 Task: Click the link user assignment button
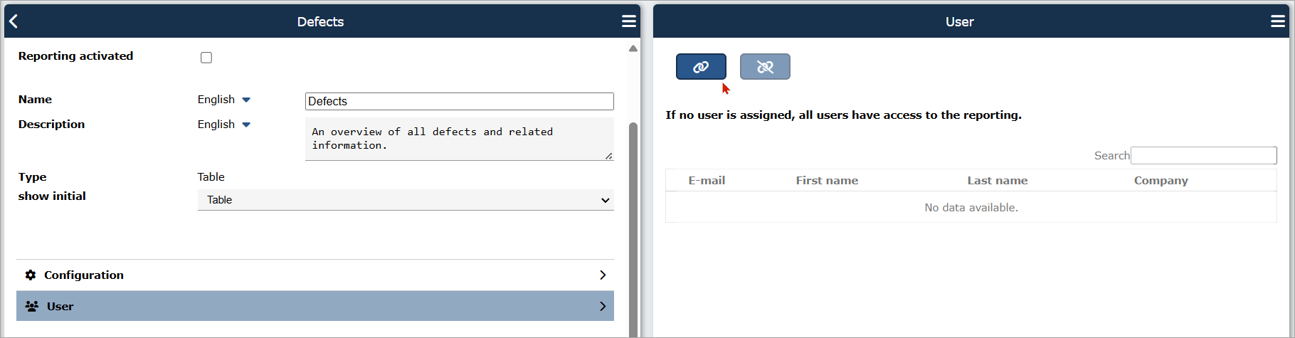click(x=701, y=67)
